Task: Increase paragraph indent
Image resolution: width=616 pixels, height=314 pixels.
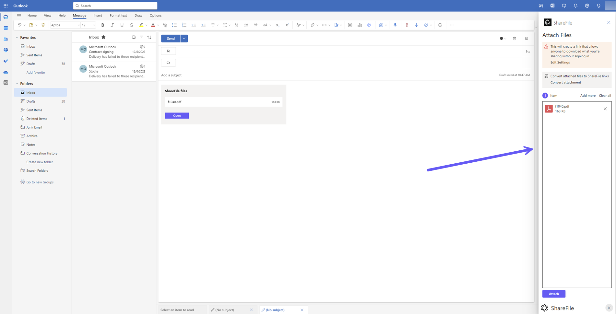Action: coord(203,25)
